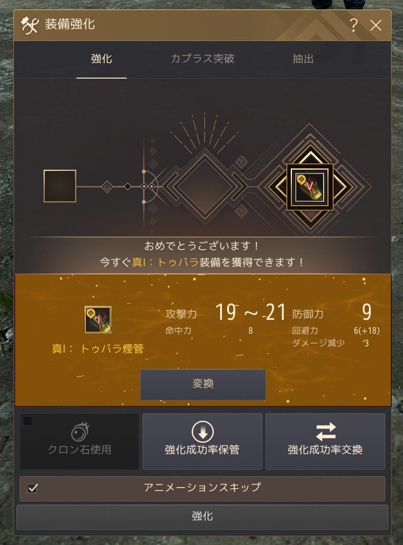The image size is (403, 545).
Task: Click the 強化成功率保管 button label
Action: pyautogui.click(x=202, y=449)
